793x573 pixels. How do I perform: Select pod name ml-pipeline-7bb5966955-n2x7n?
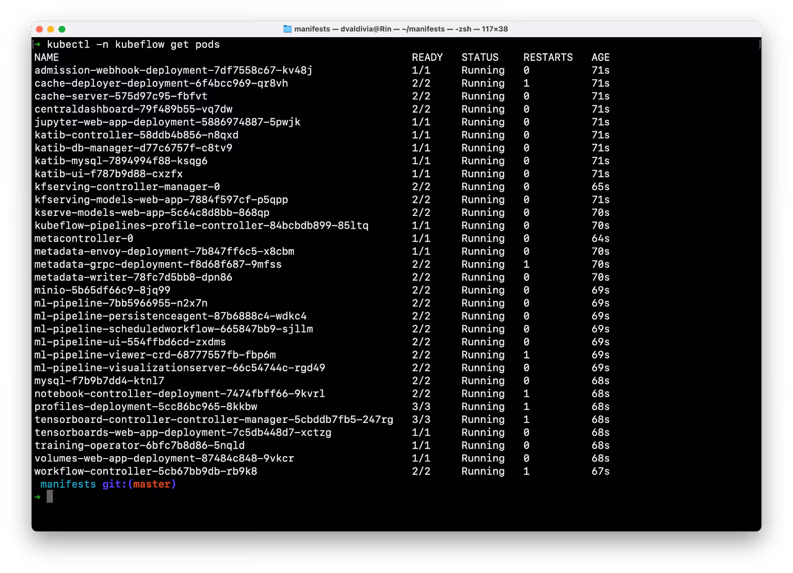coord(121,303)
